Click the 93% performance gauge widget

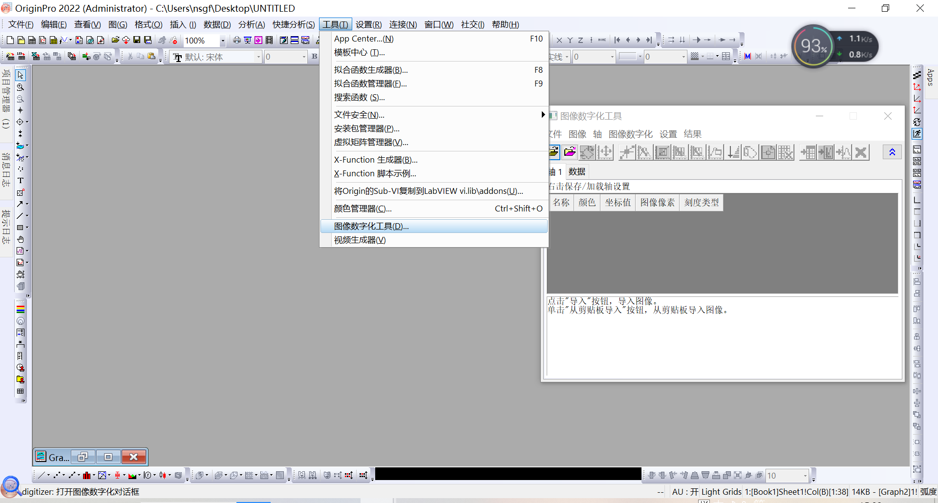pos(813,46)
